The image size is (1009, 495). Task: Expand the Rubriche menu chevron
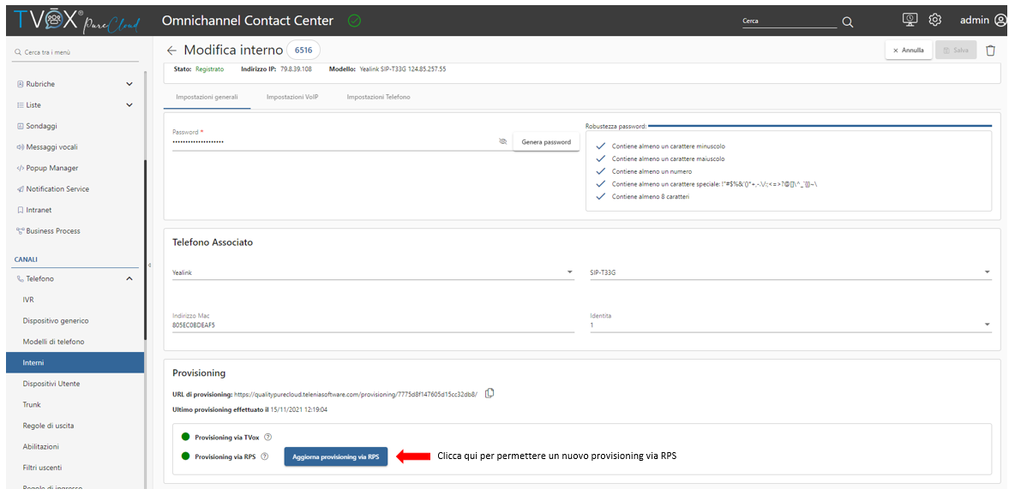pyautogui.click(x=129, y=84)
